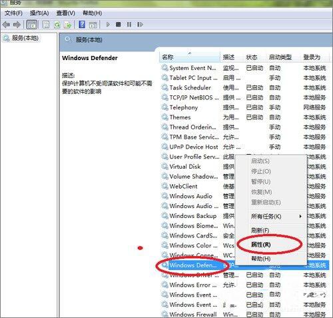Viewport: 333px width, 318px height.
Task: Choose 刷新(F) in the context menu
Action: point(260,231)
